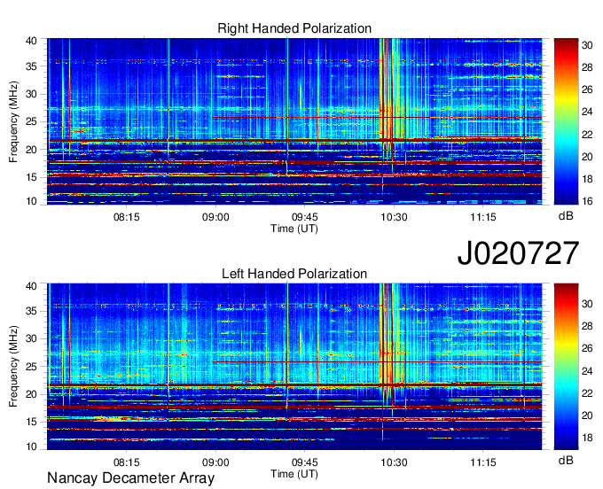The width and height of the screenshot is (603, 489).
Task: Click the 'Nancay Decameter Array' caption
Action: coord(130,478)
